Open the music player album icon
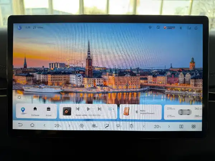 67,111
